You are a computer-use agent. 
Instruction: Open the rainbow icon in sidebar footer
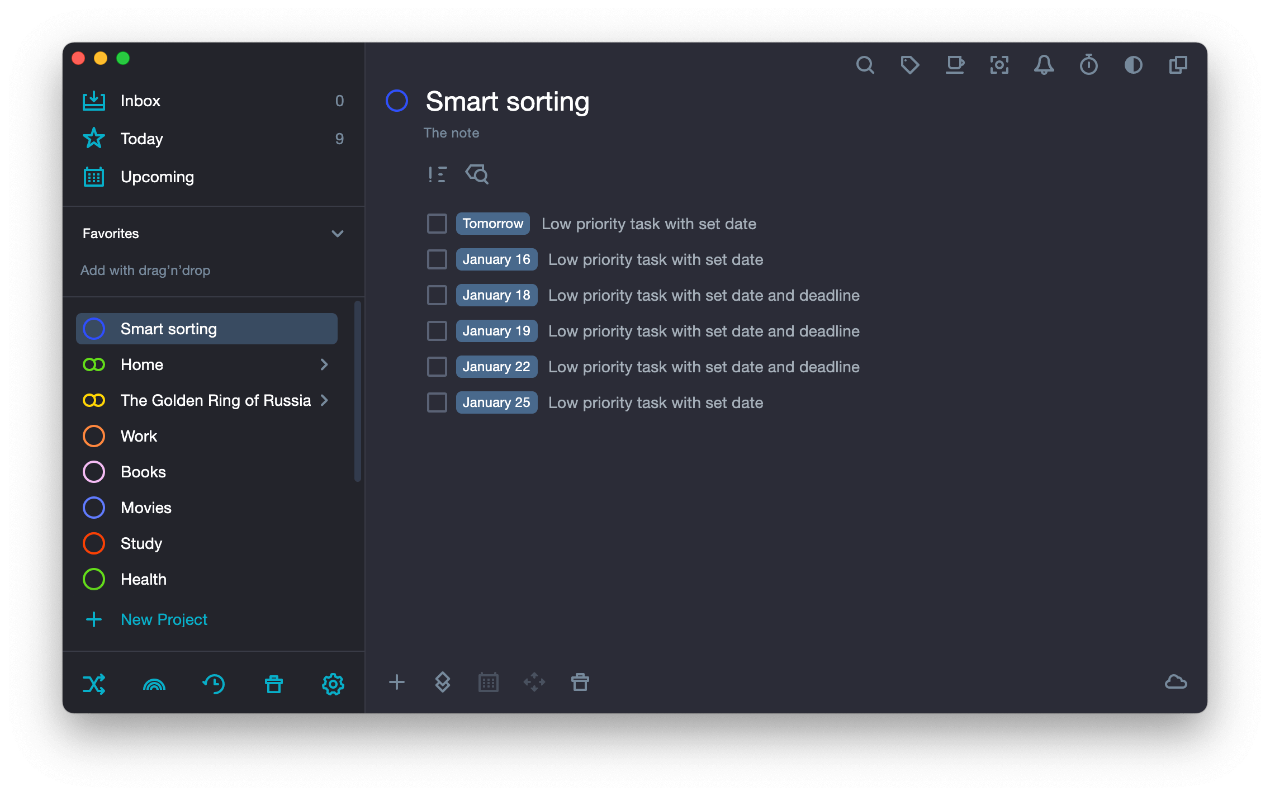click(x=154, y=684)
